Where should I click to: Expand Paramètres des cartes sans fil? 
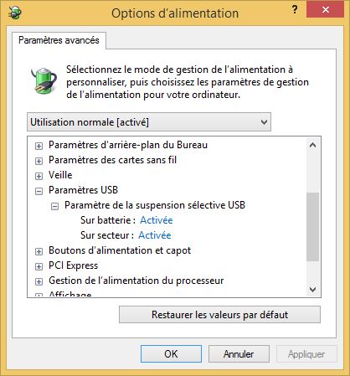point(39,161)
